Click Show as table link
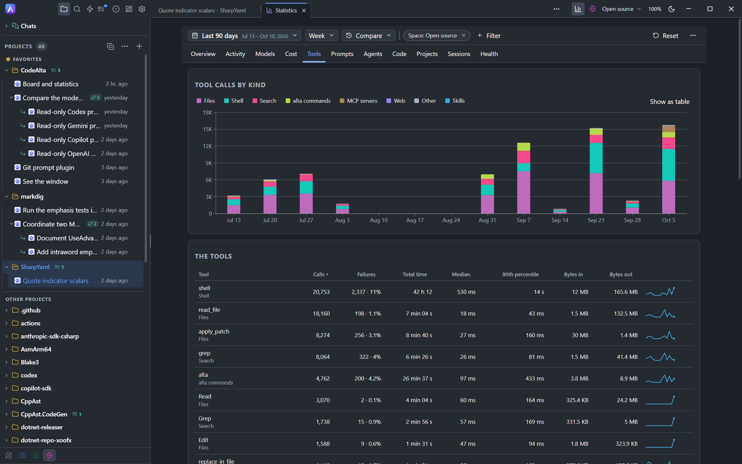 670,102
